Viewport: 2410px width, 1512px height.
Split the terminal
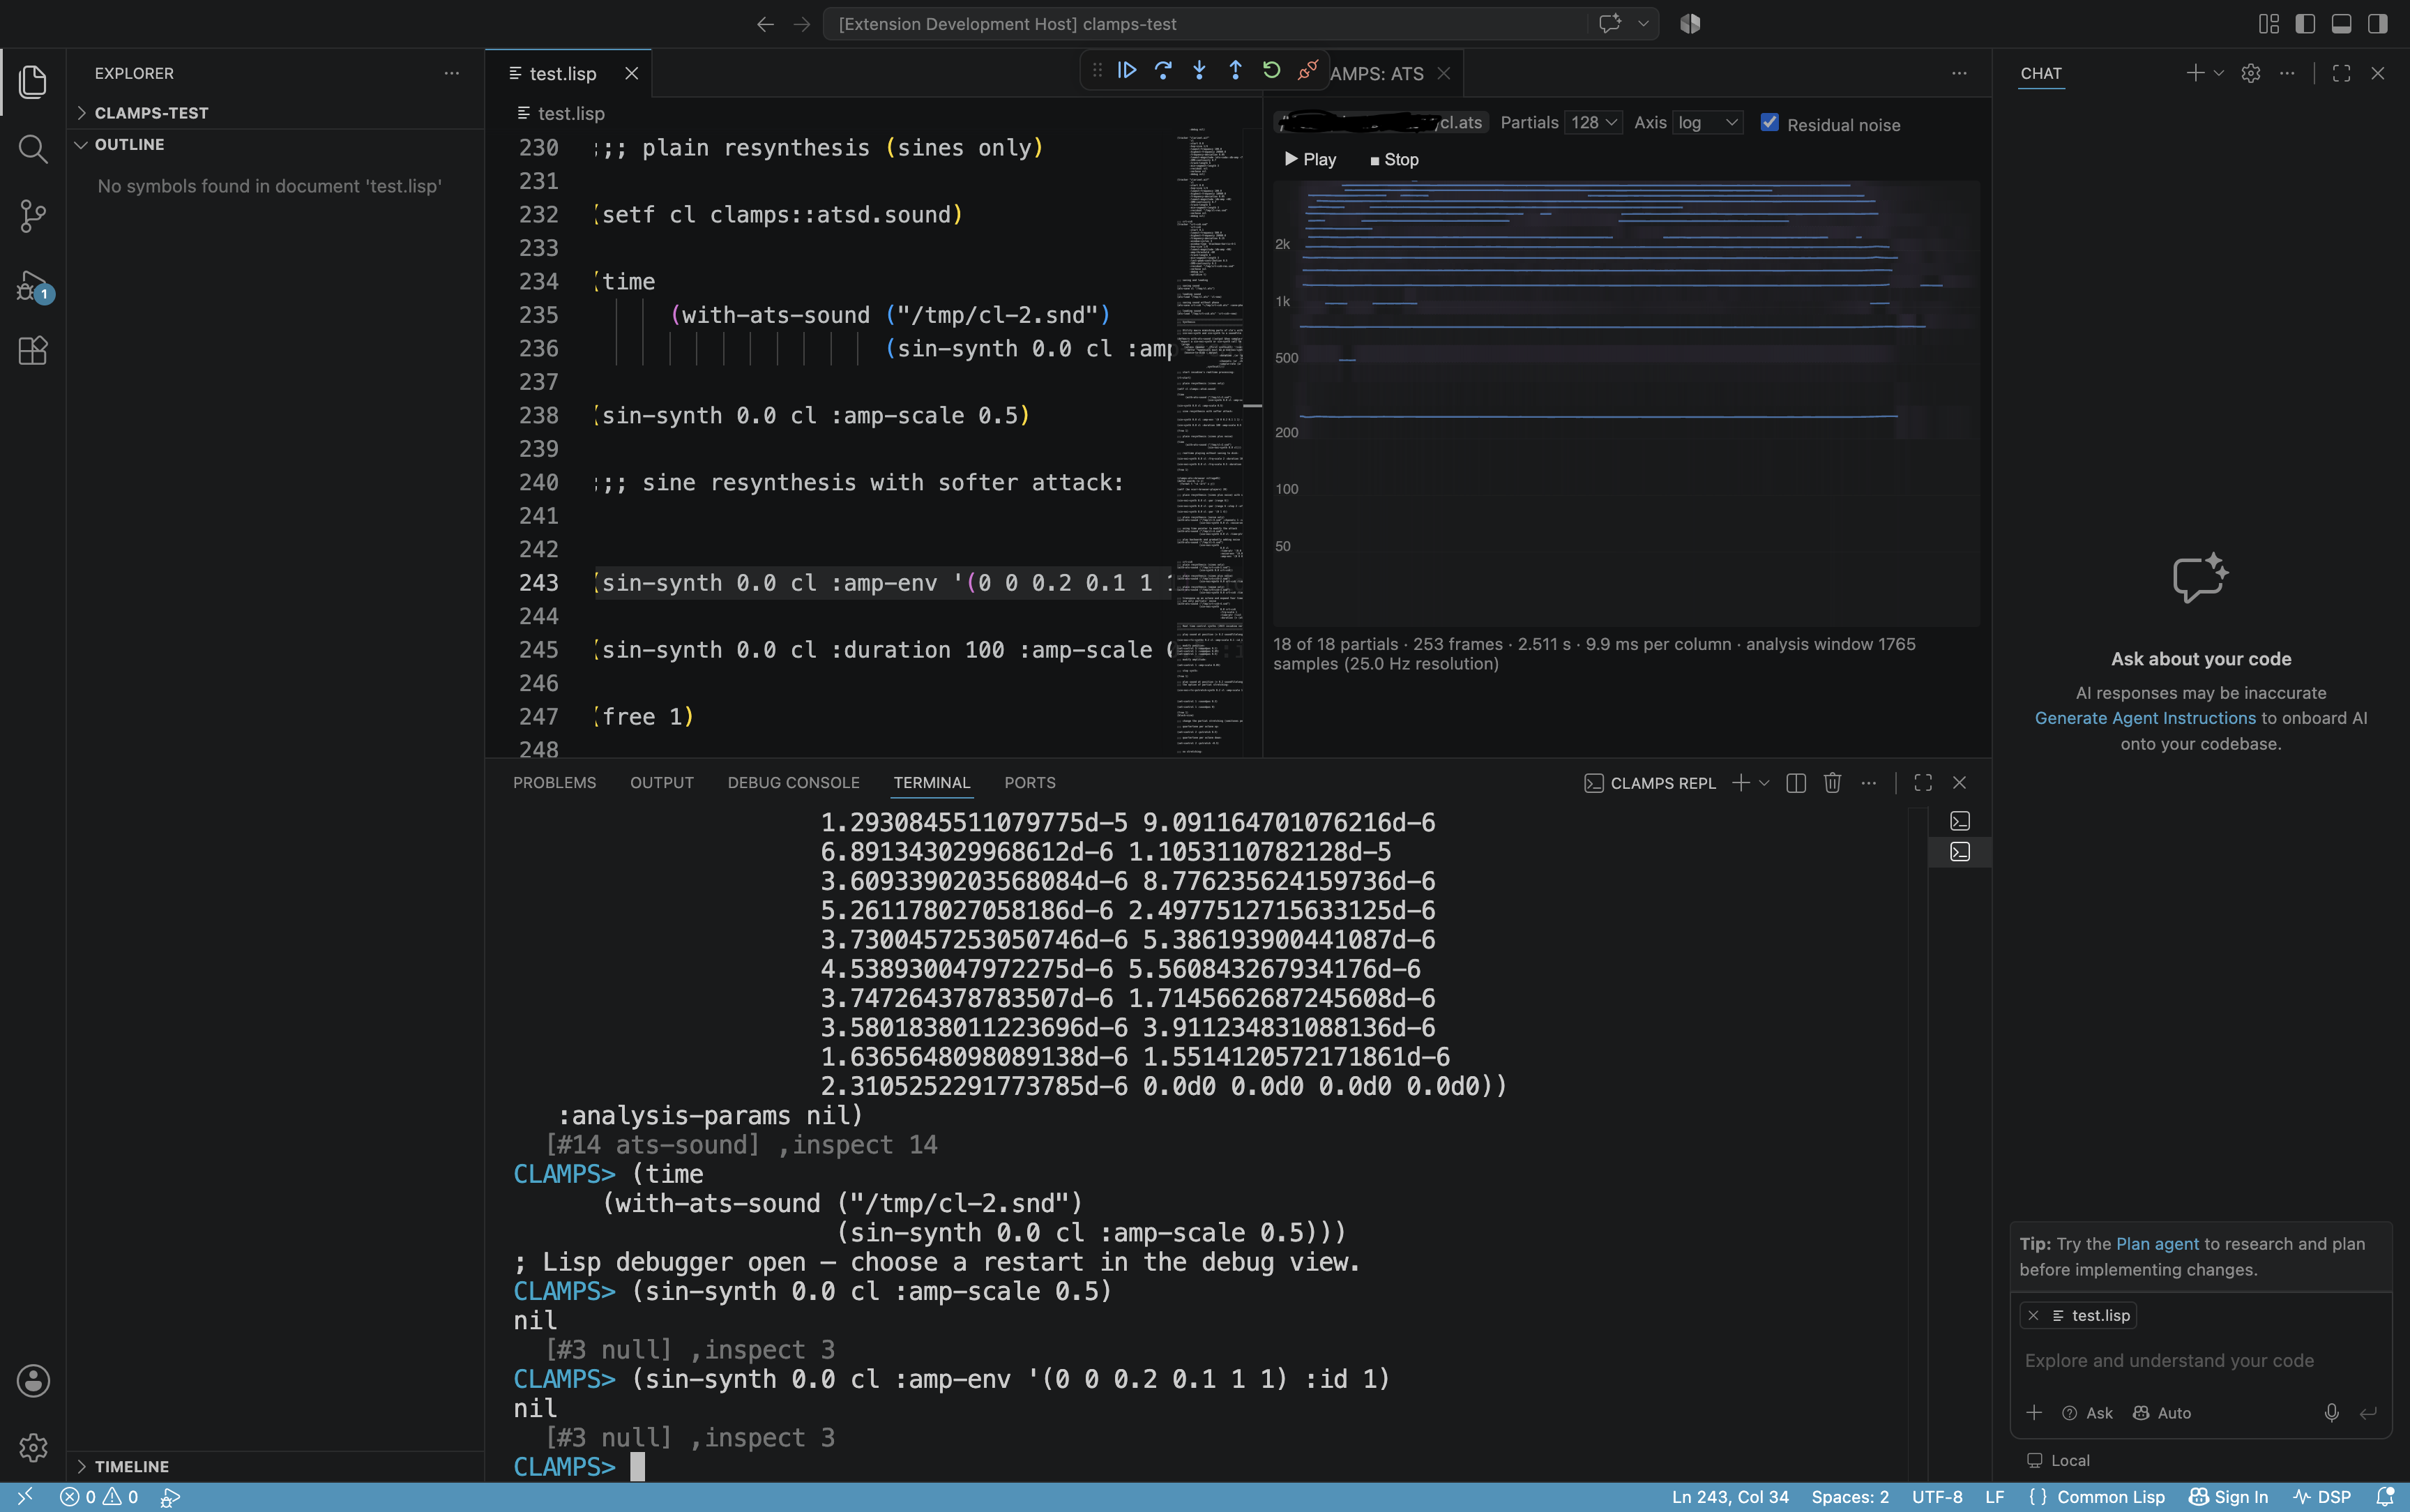pos(1795,783)
